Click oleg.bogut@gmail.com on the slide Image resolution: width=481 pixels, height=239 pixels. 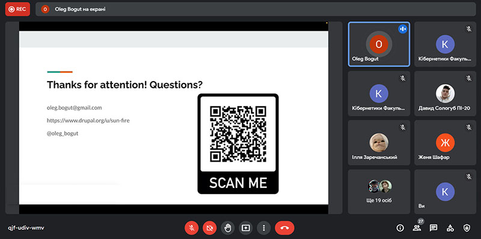pyautogui.click(x=74, y=108)
